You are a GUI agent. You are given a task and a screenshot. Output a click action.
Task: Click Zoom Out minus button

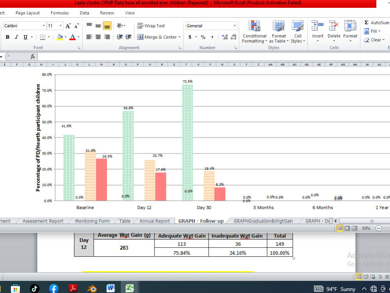coord(379,228)
